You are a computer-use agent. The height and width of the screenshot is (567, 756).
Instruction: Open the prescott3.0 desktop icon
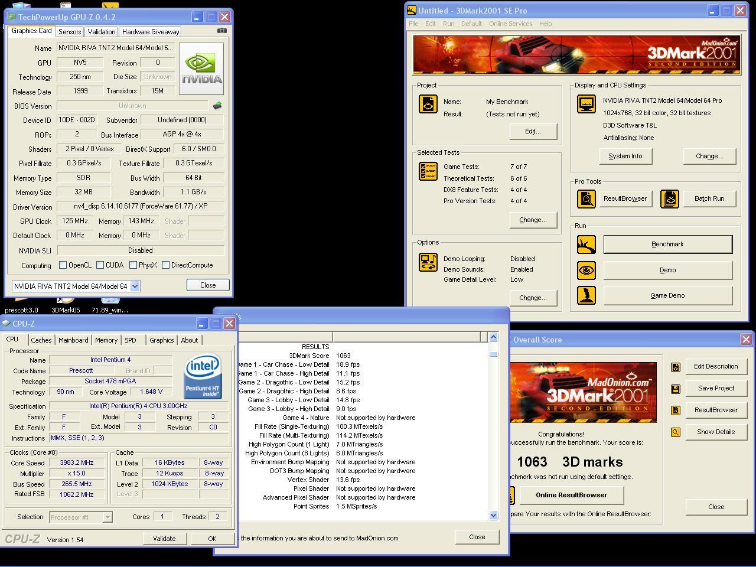point(21,305)
